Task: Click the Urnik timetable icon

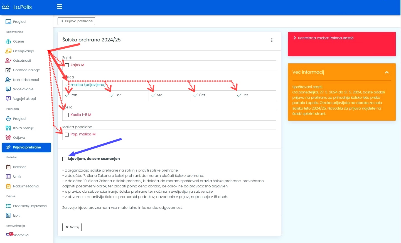Action: pos(8,177)
